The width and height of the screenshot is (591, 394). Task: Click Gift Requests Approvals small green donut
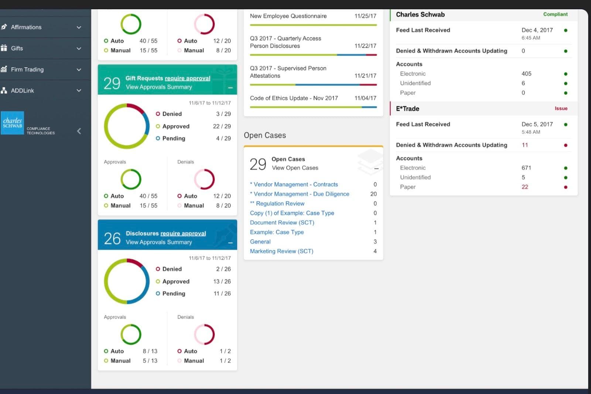point(131,179)
